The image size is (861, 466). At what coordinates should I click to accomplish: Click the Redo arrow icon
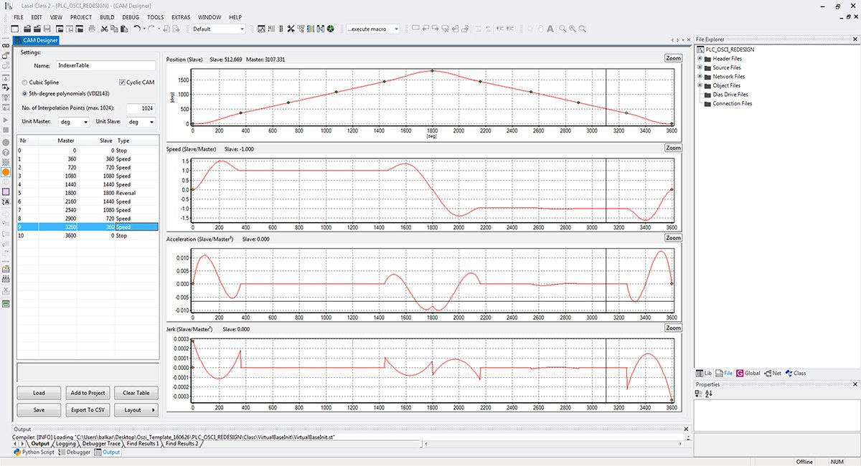[x=151, y=29]
